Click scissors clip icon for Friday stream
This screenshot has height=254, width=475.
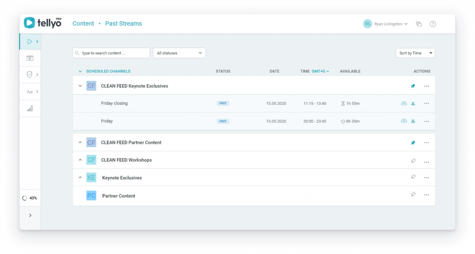[x=413, y=121]
